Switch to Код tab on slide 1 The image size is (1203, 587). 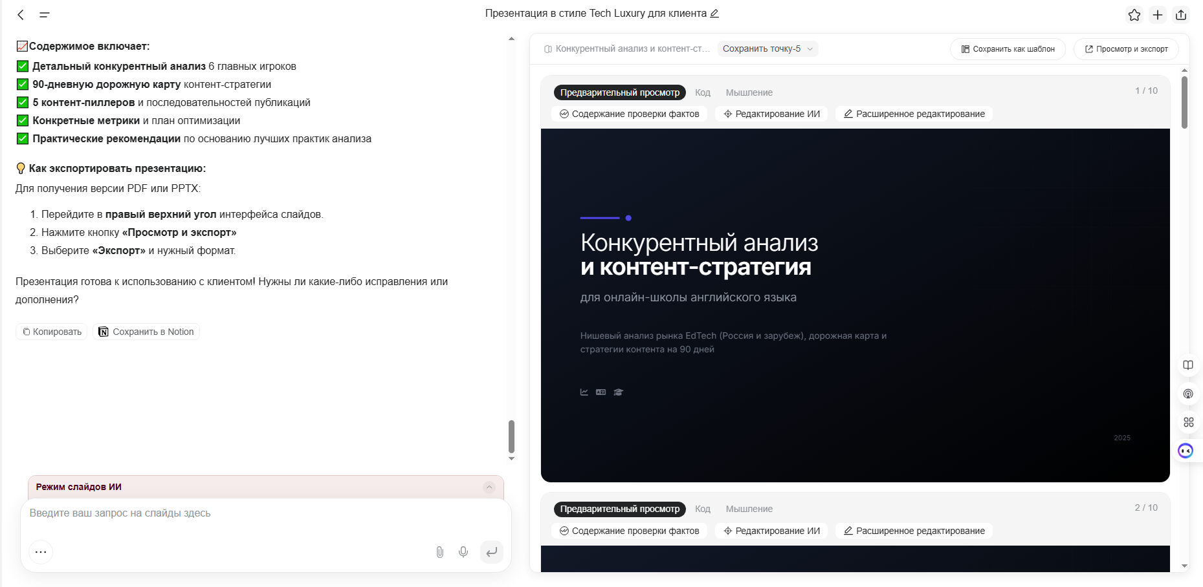[703, 92]
